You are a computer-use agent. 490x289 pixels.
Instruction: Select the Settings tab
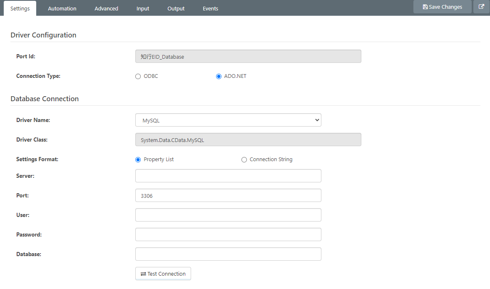pyautogui.click(x=20, y=8)
